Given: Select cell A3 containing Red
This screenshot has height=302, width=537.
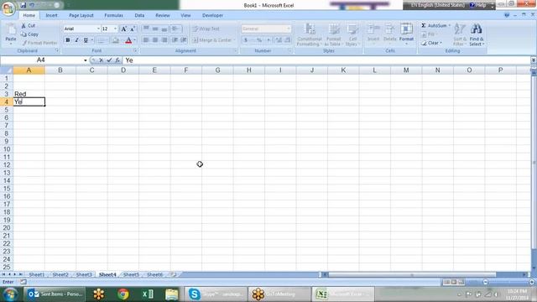Looking at the screenshot, I should 29,94.
